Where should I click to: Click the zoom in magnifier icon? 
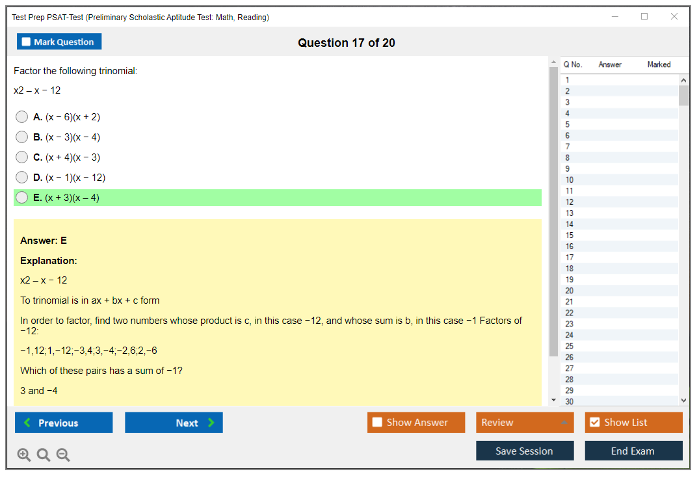point(24,455)
